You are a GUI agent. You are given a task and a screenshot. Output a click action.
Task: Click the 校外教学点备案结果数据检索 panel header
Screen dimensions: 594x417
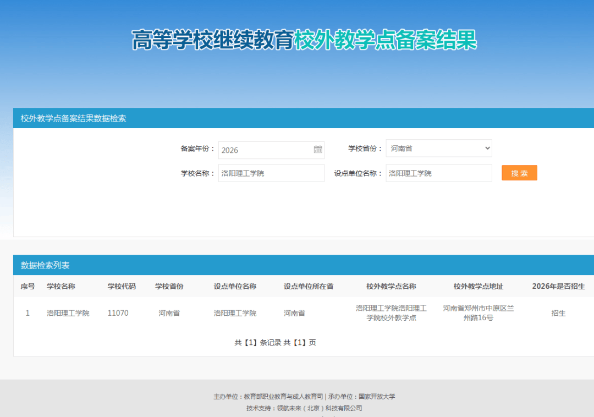click(x=304, y=118)
